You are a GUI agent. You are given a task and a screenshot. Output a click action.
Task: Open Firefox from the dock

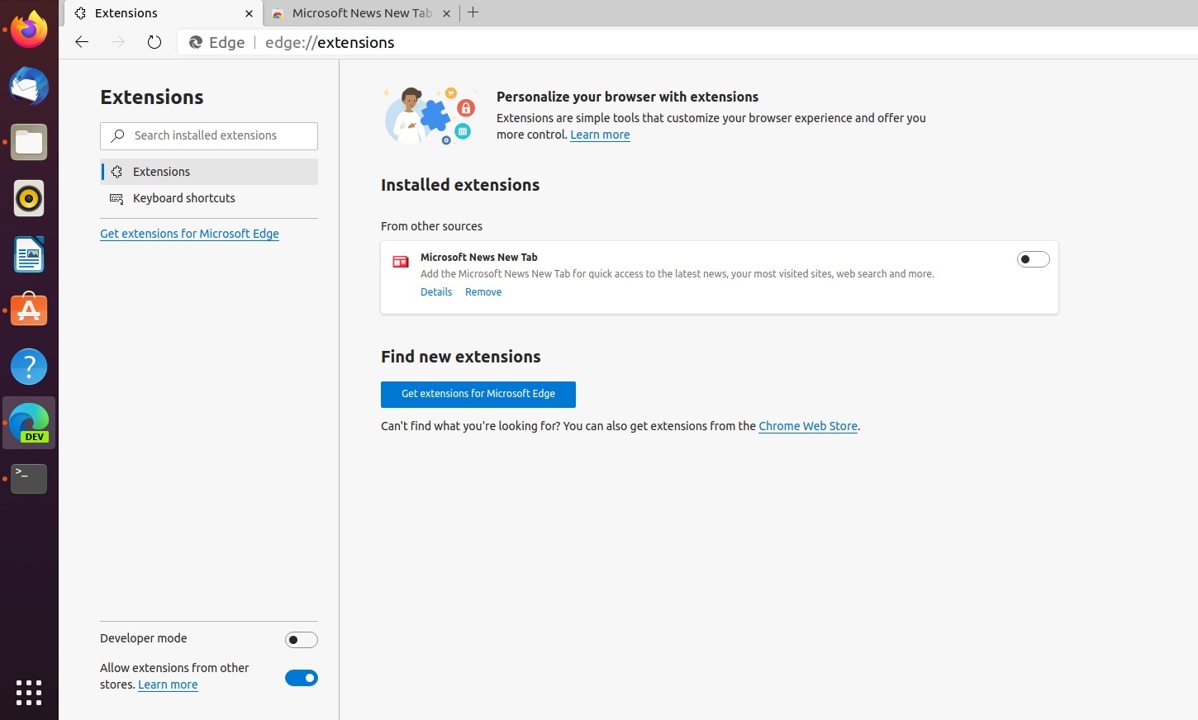29,31
